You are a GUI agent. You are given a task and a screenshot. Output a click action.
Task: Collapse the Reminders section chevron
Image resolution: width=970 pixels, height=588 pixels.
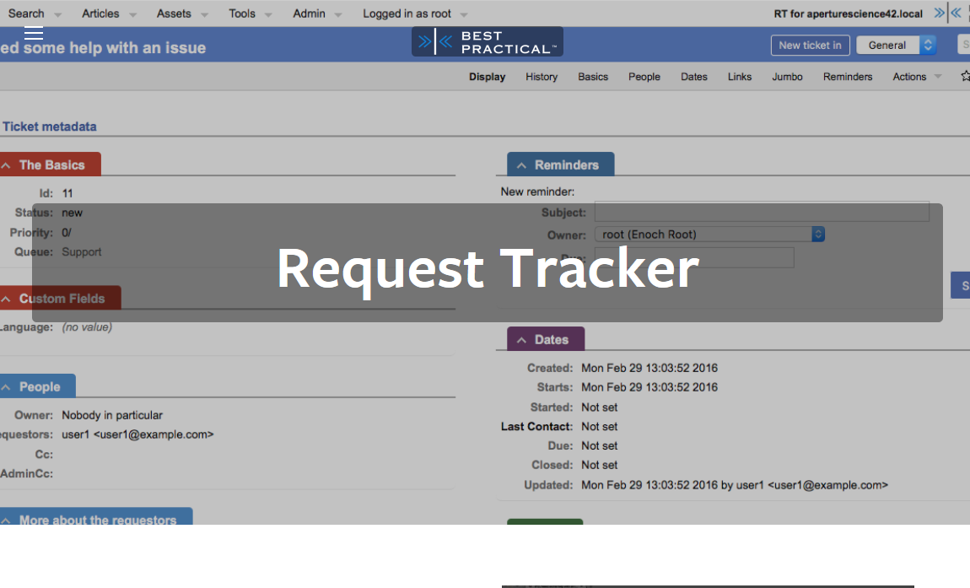[521, 165]
